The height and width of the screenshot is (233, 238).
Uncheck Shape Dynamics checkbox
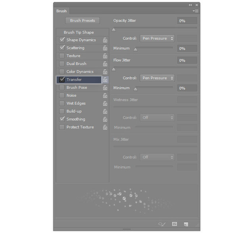pos(62,40)
